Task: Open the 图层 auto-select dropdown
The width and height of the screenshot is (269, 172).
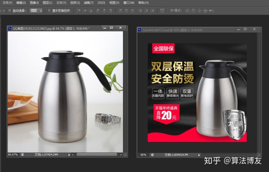Action: point(36,10)
